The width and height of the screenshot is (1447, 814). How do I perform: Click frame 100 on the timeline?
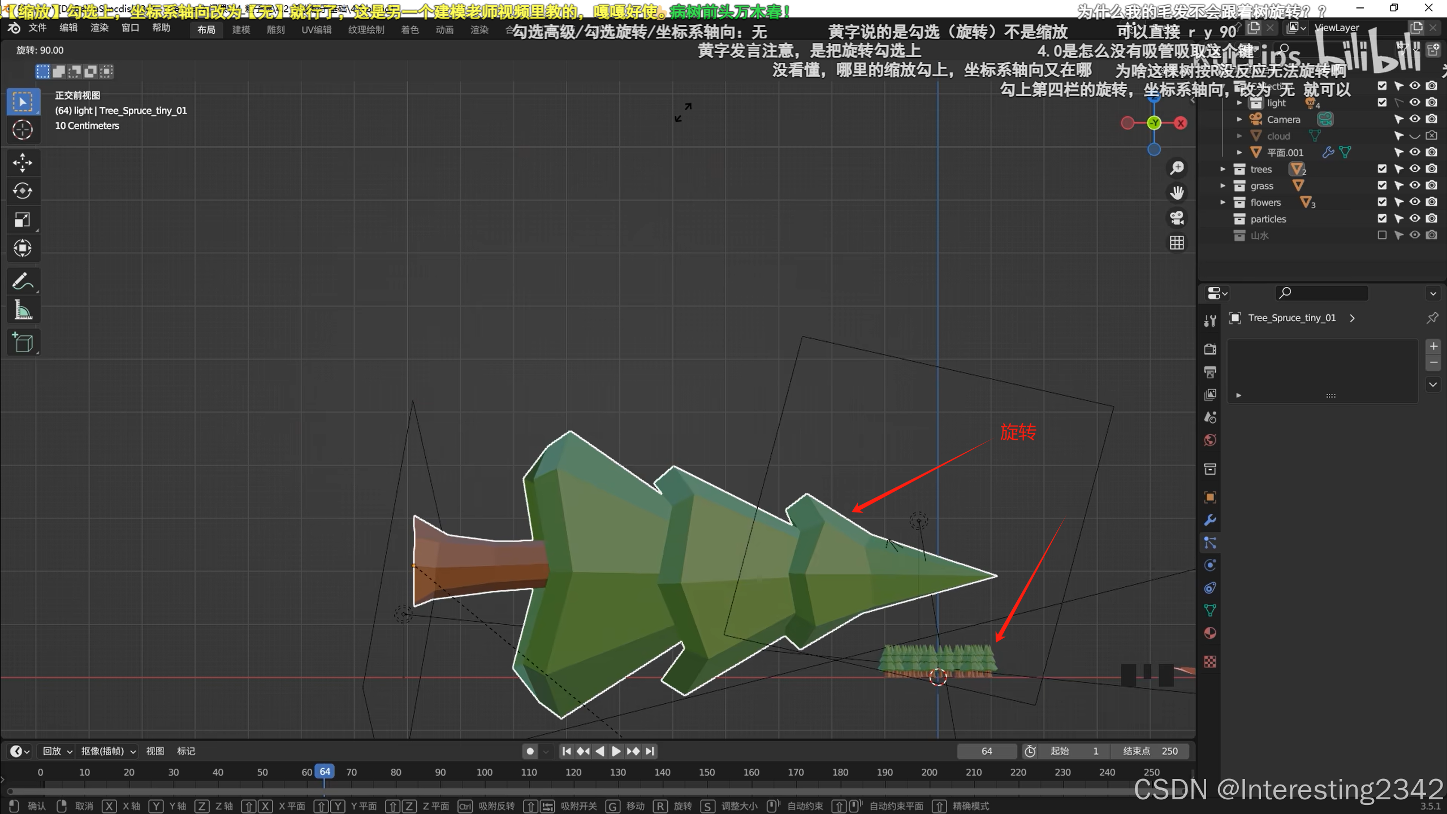click(485, 772)
